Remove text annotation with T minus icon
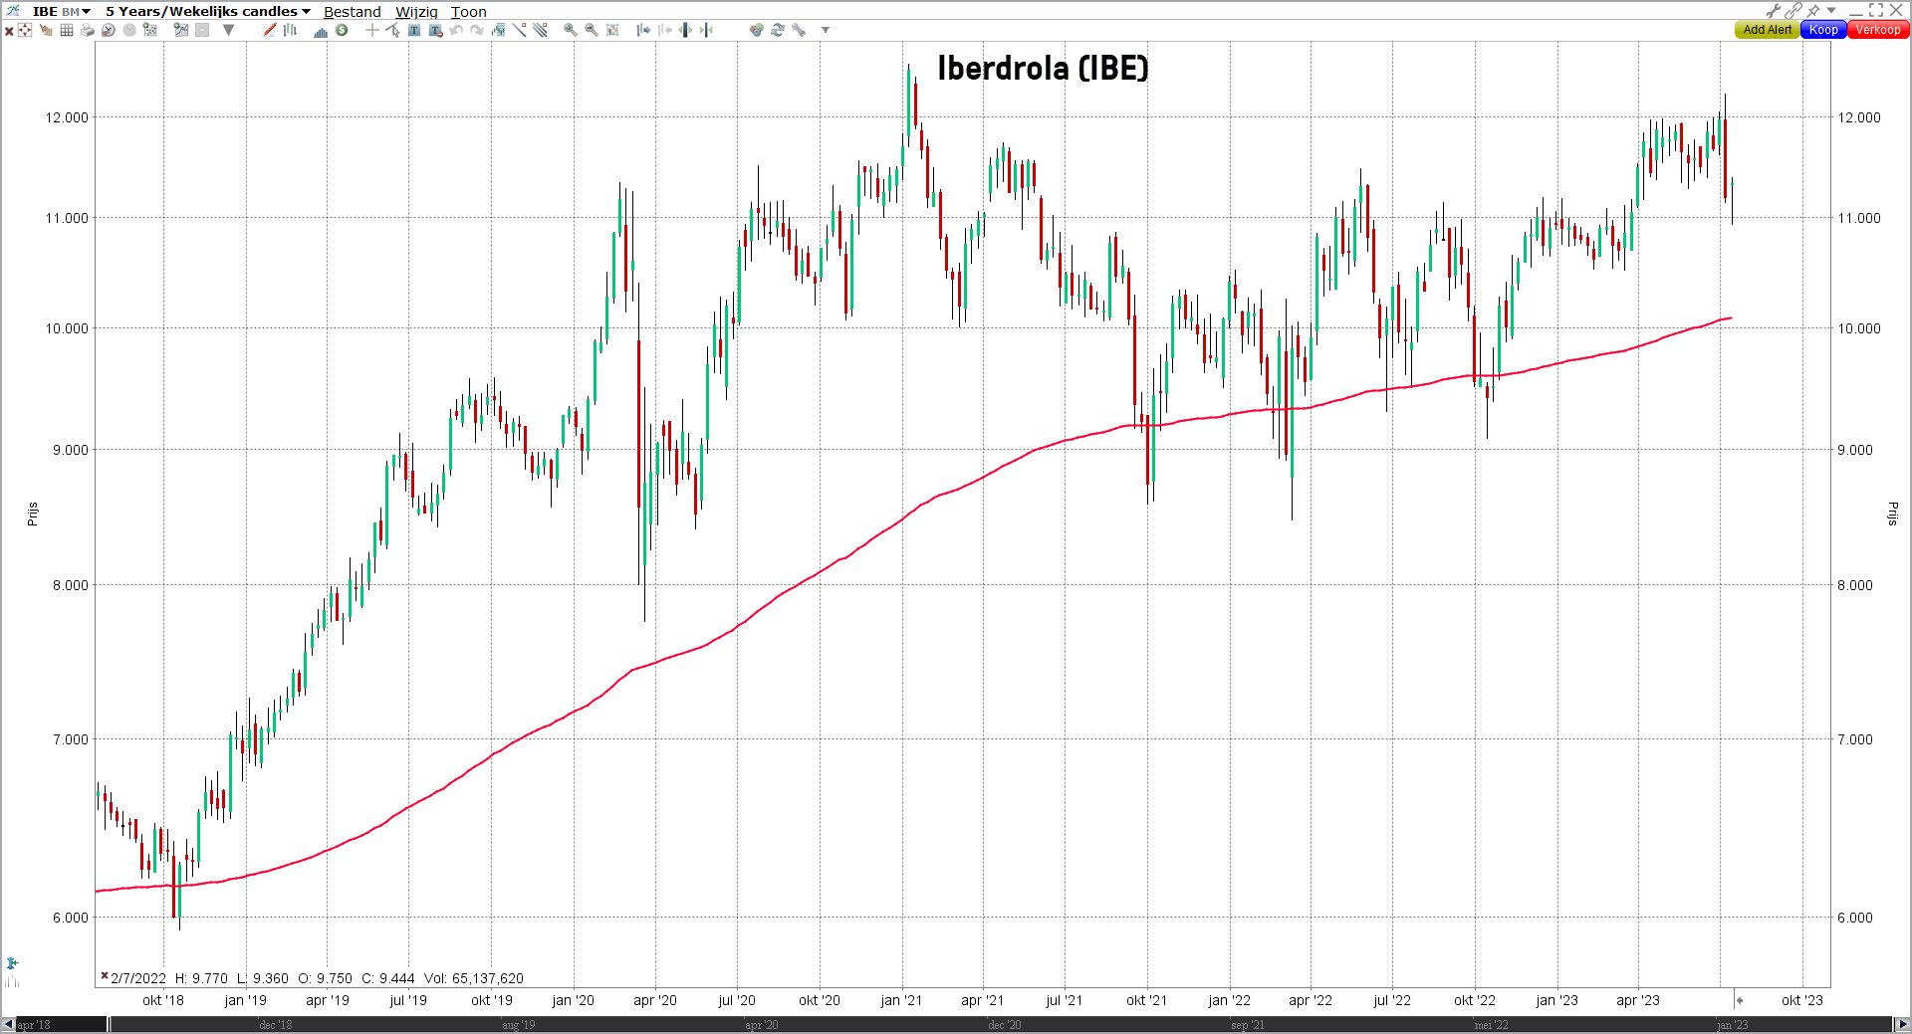1912x1034 pixels. click(435, 30)
